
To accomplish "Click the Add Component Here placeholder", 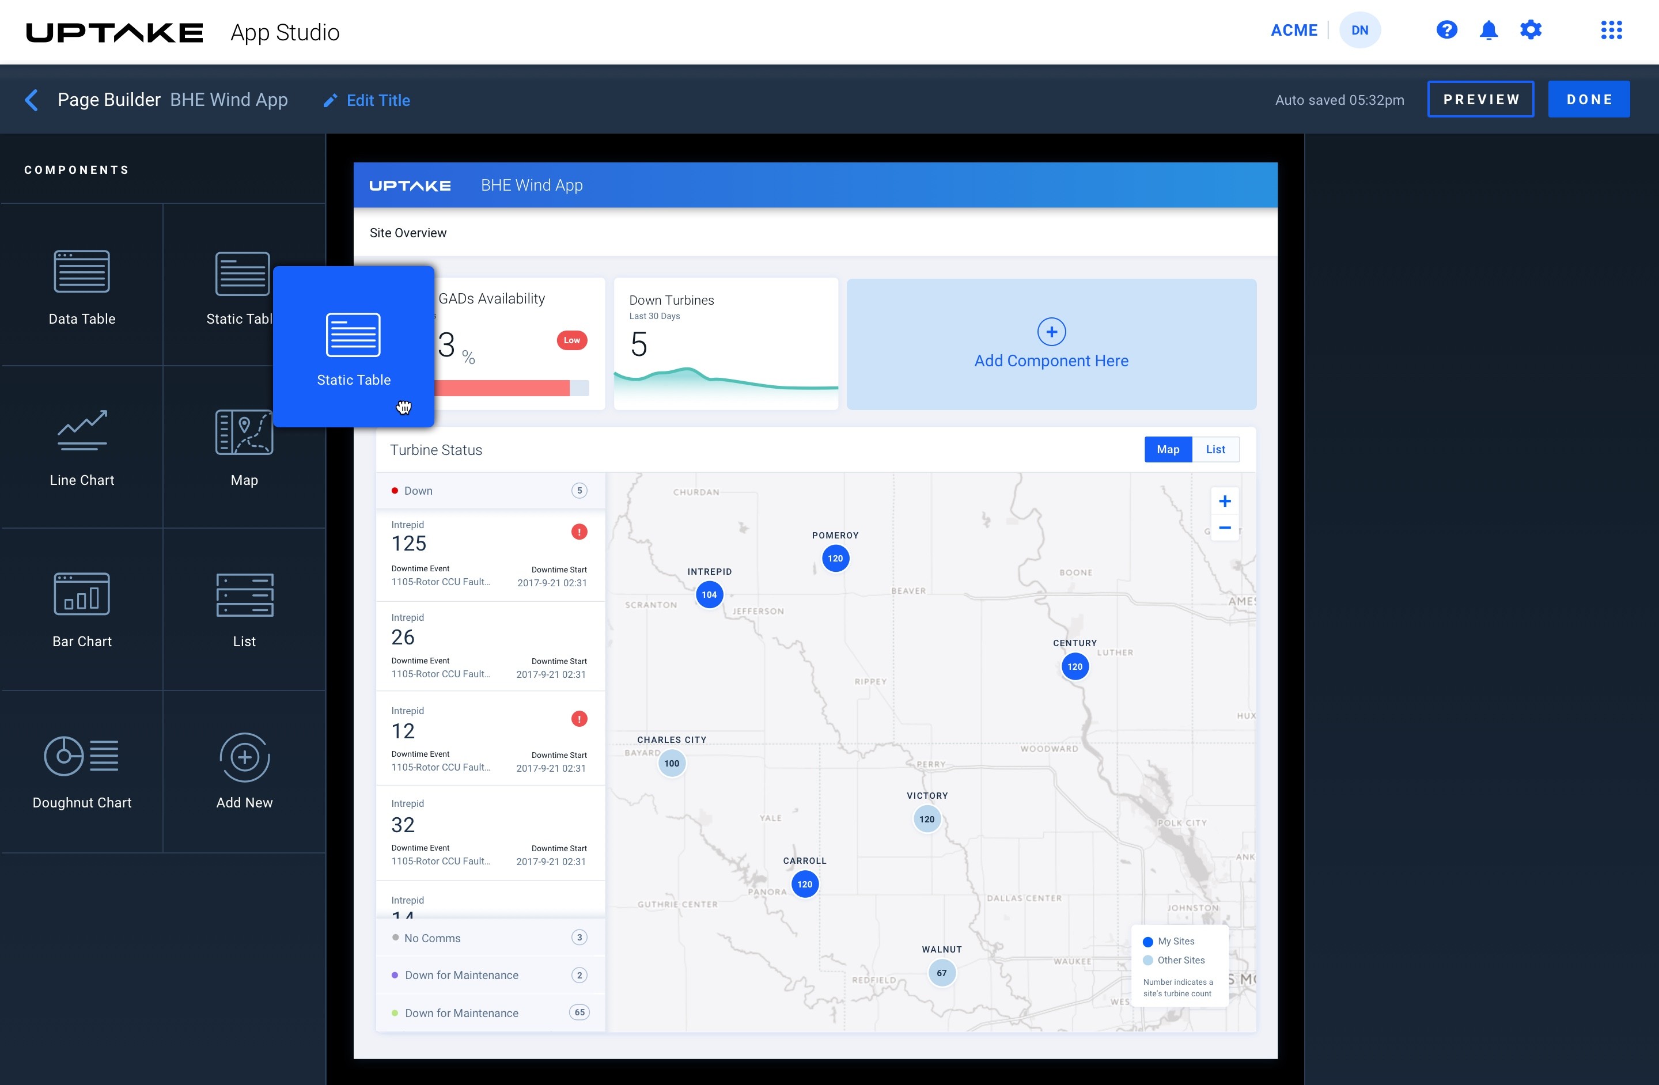I will click(x=1051, y=345).
